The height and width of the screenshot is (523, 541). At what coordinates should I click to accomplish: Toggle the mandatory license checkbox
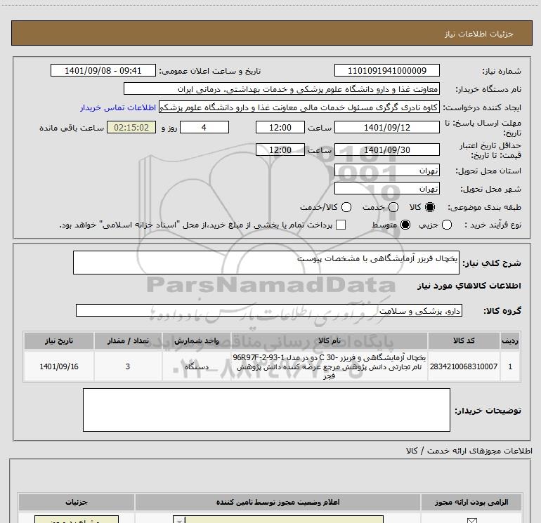[x=471, y=520]
